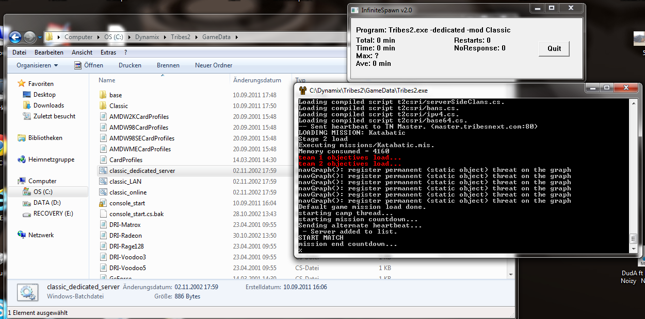
Task: Select Netzwerk in navigation pane
Action: tap(41, 235)
